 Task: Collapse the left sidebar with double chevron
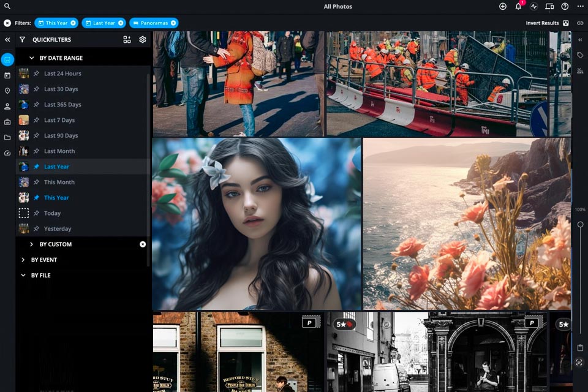coord(7,39)
